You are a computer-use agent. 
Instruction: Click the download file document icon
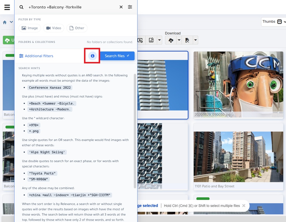click(x=187, y=40)
